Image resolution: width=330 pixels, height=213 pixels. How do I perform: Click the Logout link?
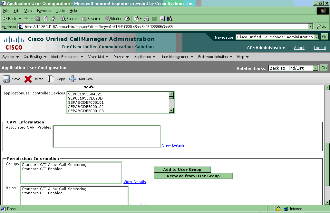(320, 48)
